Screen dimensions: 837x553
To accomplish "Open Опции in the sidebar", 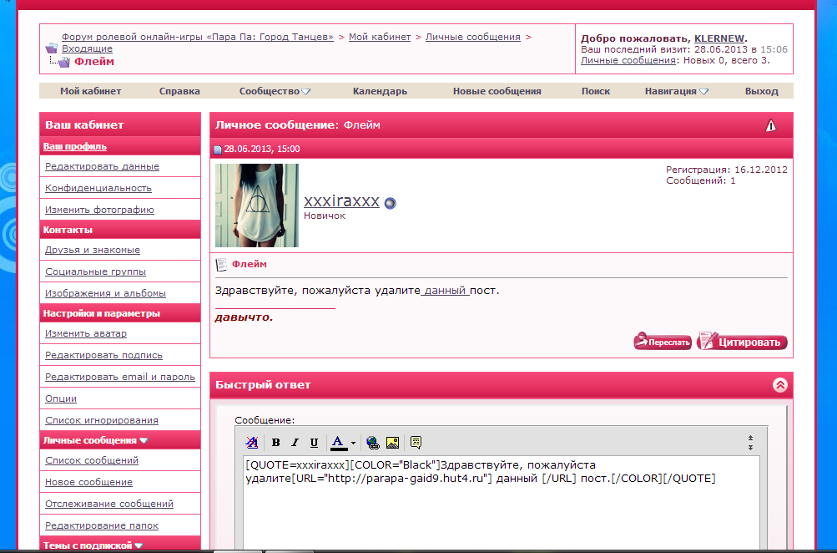I will pyautogui.click(x=60, y=398).
